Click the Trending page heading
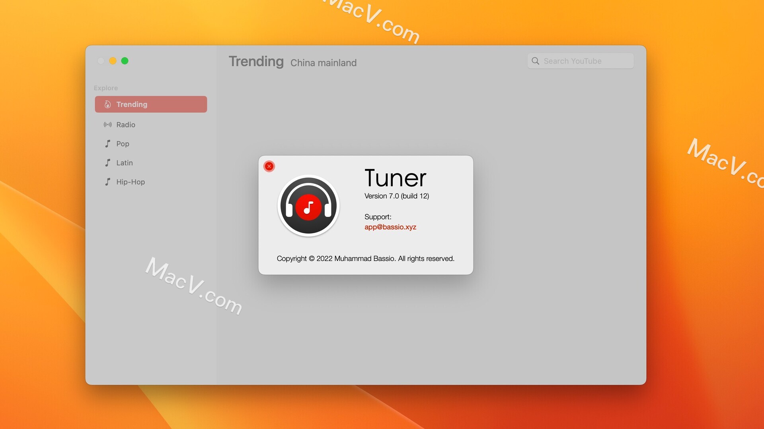The width and height of the screenshot is (764, 429). coord(256,62)
